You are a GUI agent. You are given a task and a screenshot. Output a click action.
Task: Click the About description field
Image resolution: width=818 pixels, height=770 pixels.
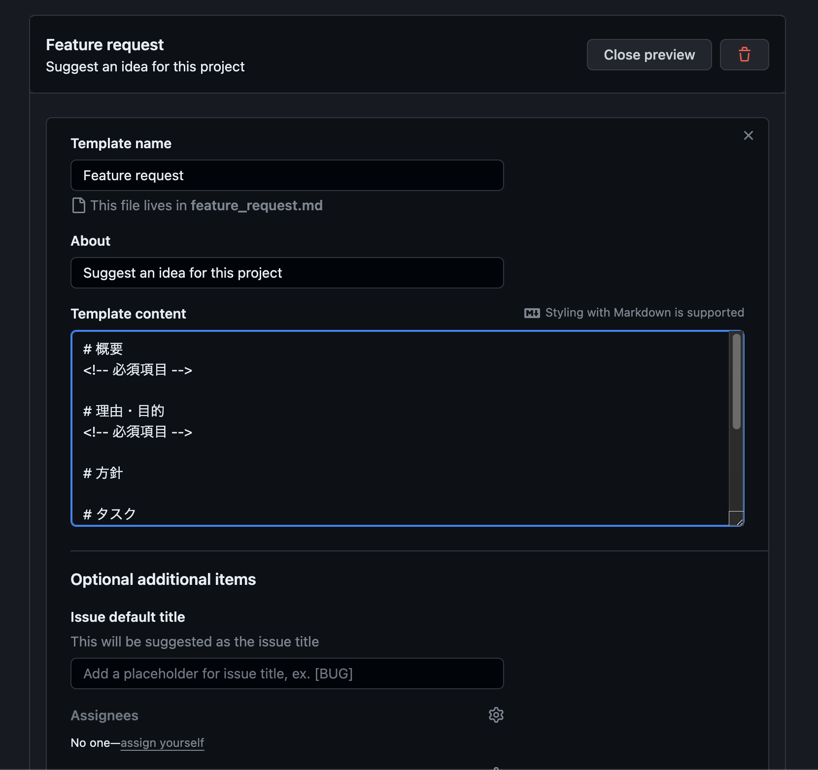point(287,273)
